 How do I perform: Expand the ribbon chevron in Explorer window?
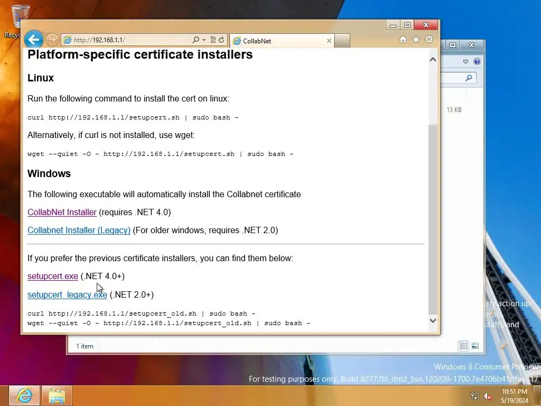(465, 61)
